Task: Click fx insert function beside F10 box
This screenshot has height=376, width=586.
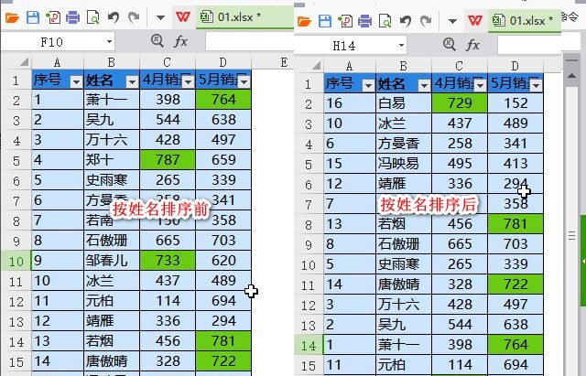Action: 181,41
